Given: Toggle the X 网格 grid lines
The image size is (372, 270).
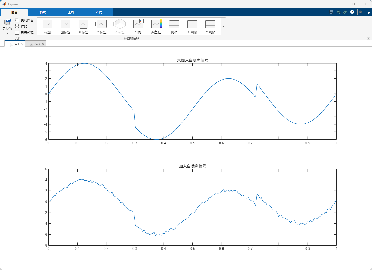Looking at the screenshot, I should pyautogui.click(x=192, y=26).
